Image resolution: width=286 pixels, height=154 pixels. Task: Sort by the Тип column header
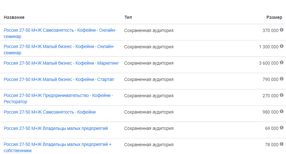point(128,17)
